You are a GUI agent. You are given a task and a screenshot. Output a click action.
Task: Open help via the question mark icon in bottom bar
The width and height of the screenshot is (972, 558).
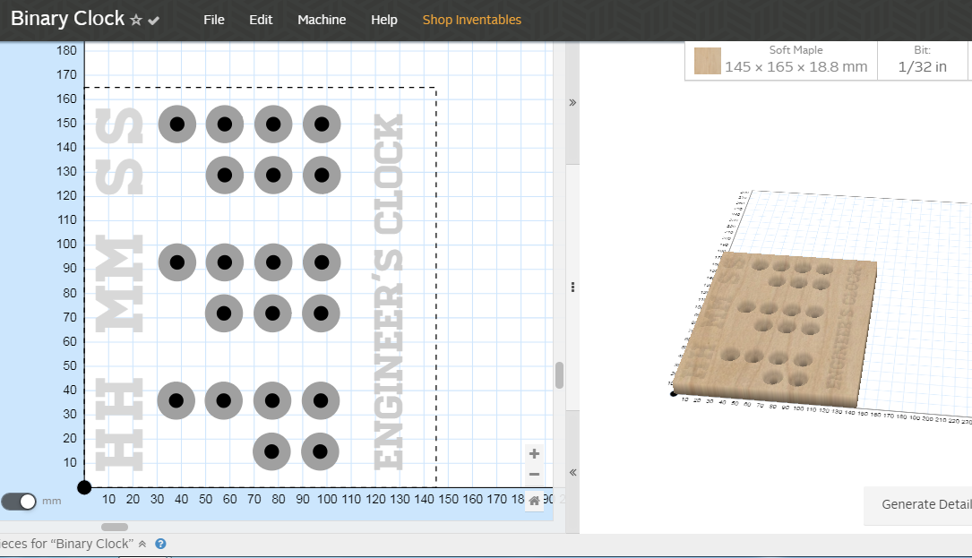point(159,544)
